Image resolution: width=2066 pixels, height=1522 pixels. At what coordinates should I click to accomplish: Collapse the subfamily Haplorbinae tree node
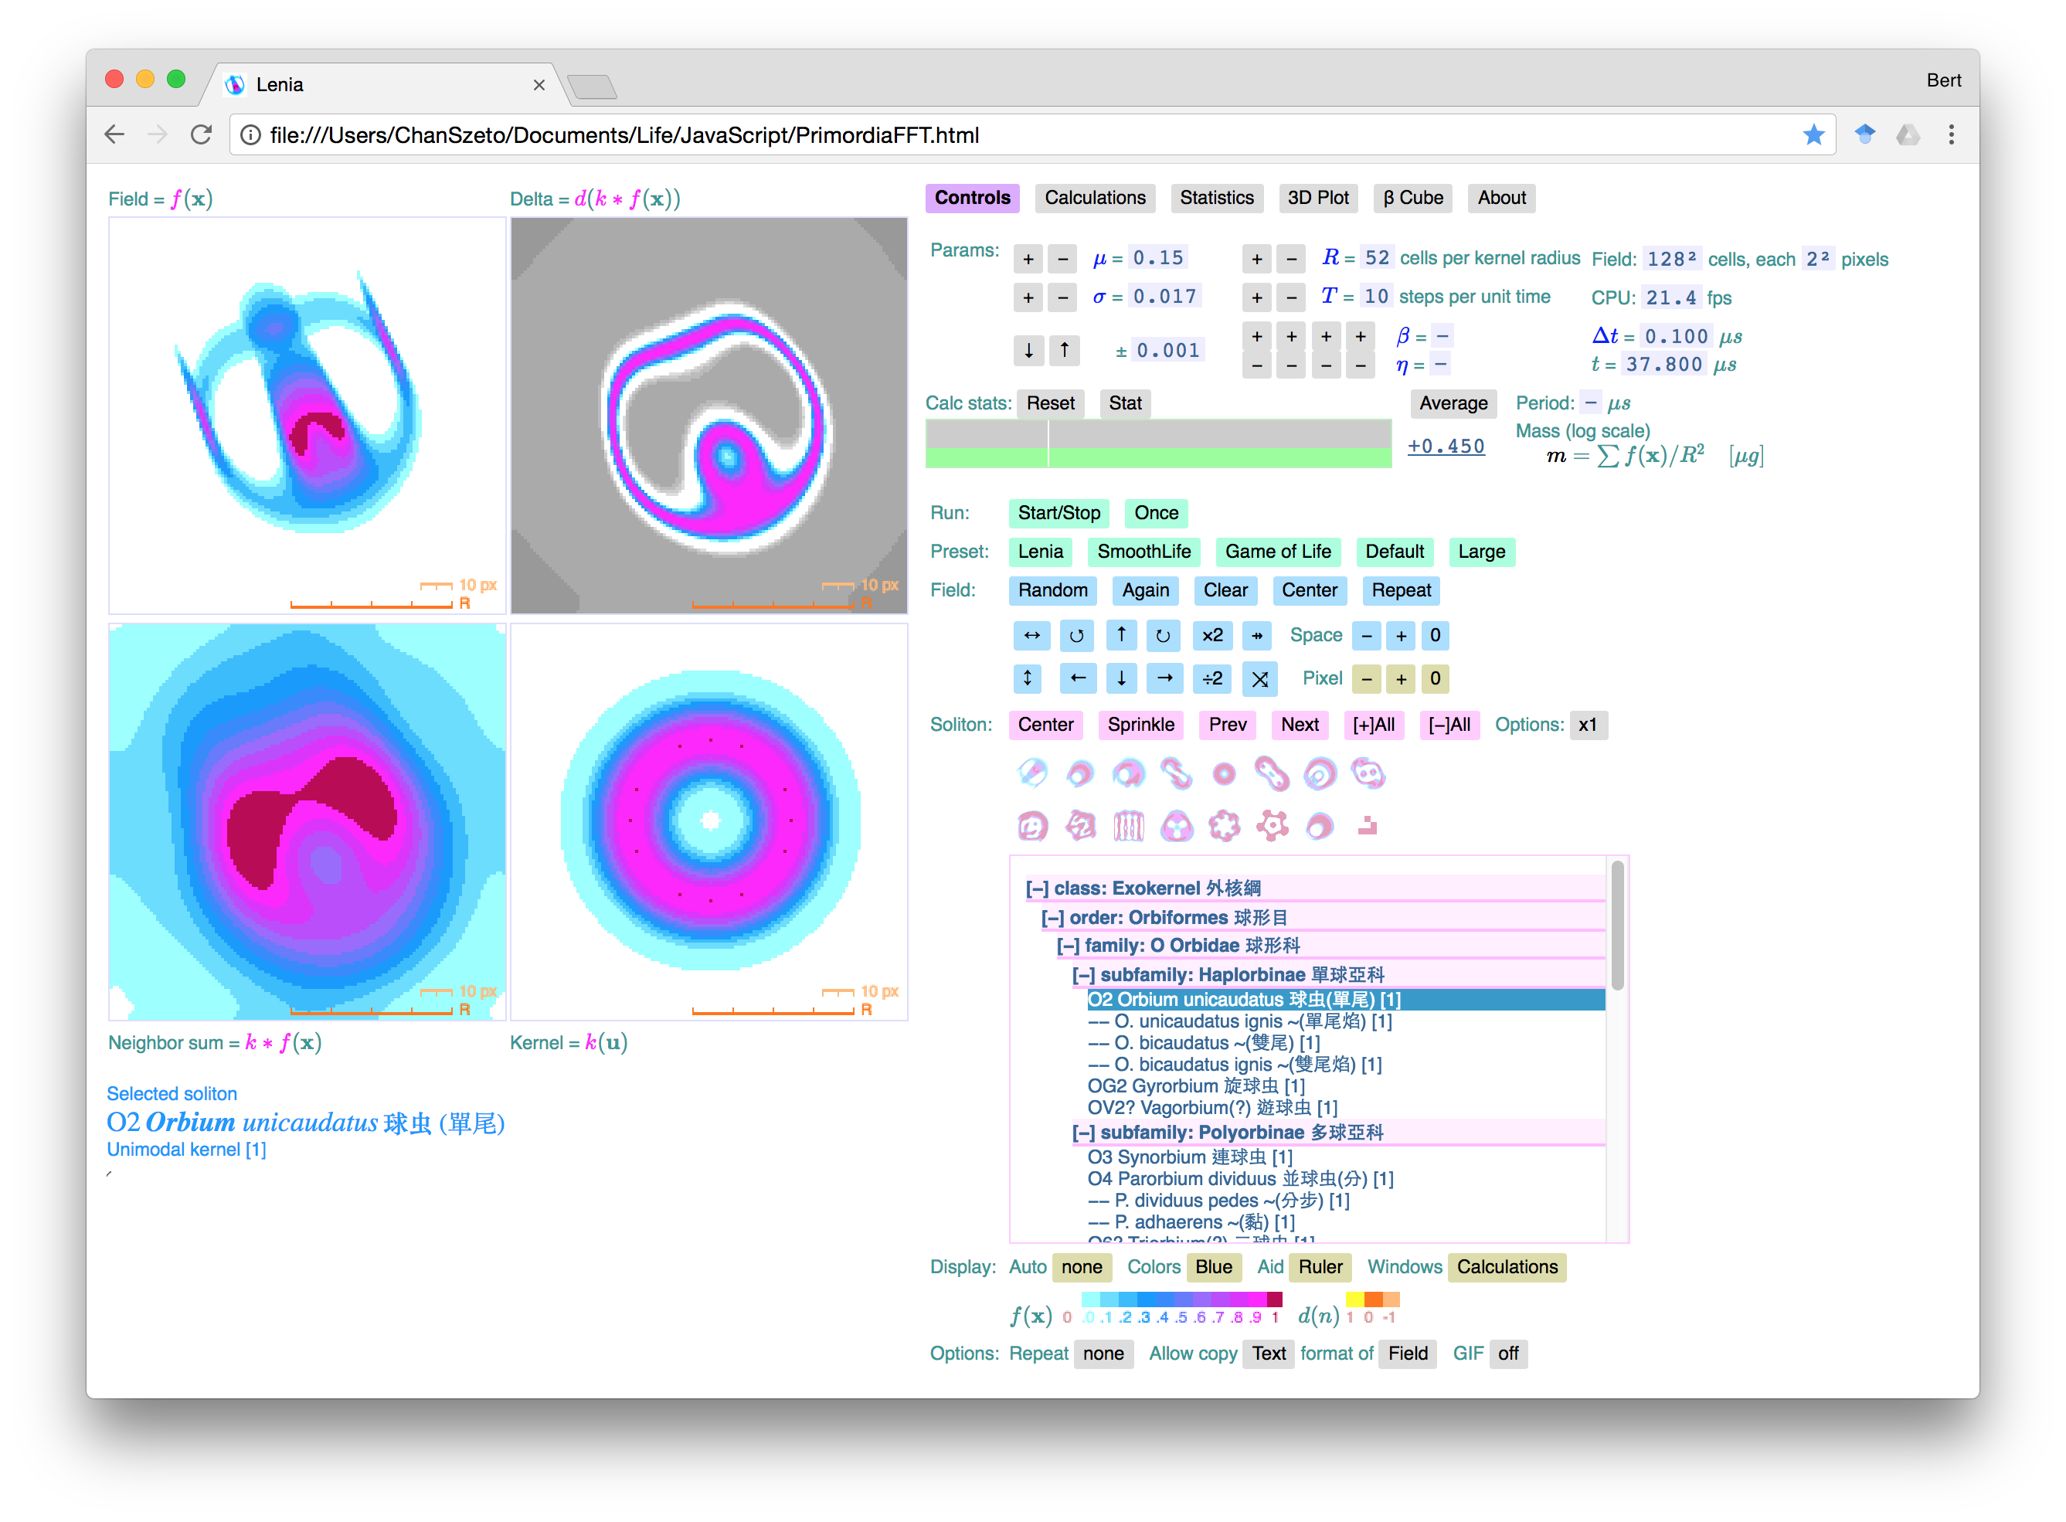(1083, 975)
